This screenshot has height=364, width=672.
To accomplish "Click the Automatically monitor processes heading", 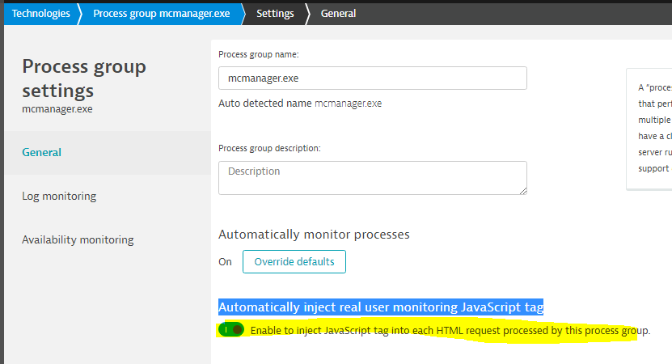I will pos(314,235).
